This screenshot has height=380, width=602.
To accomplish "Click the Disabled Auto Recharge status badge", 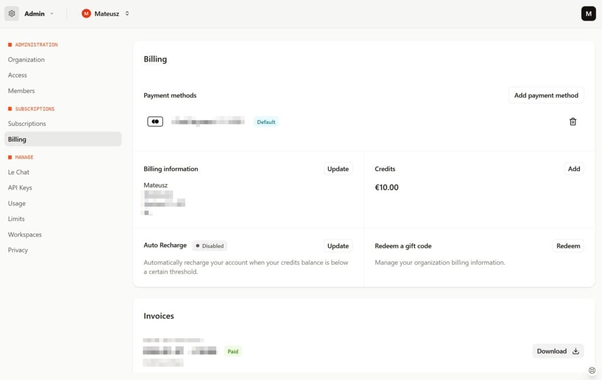I will (x=209, y=246).
